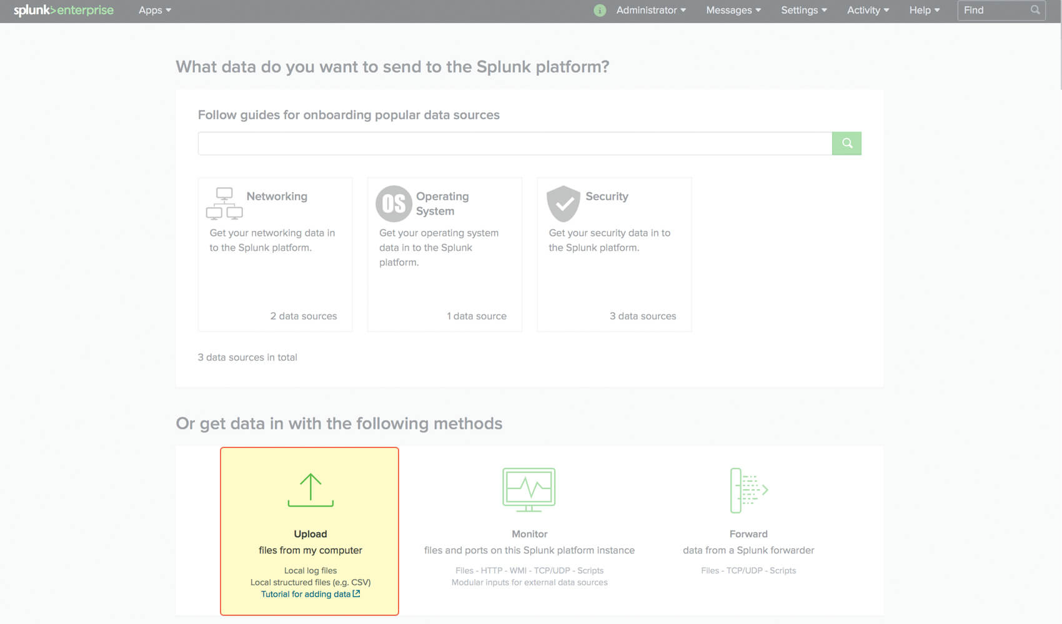Click '3 data sources in total' text
The width and height of the screenshot is (1062, 624).
pyautogui.click(x=247, y=358)
